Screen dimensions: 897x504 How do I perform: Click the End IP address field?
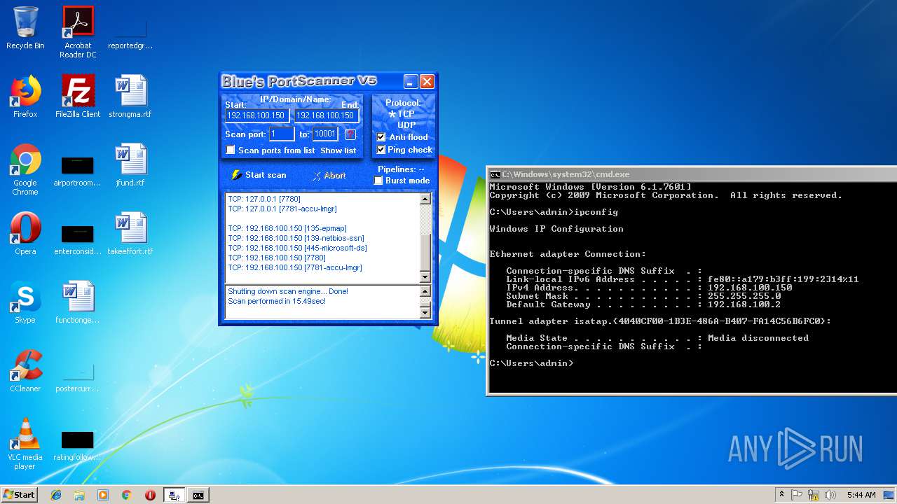pyautogui.click(x=326, y=115)
